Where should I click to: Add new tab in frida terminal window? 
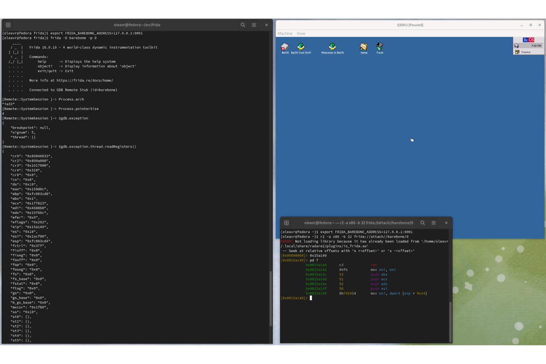pyautogui.click(x=8, y=25)
